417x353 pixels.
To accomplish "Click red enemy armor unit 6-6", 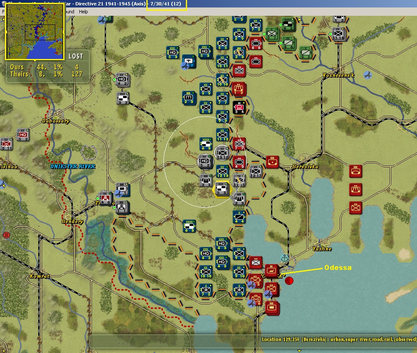I will coord(256,44).
